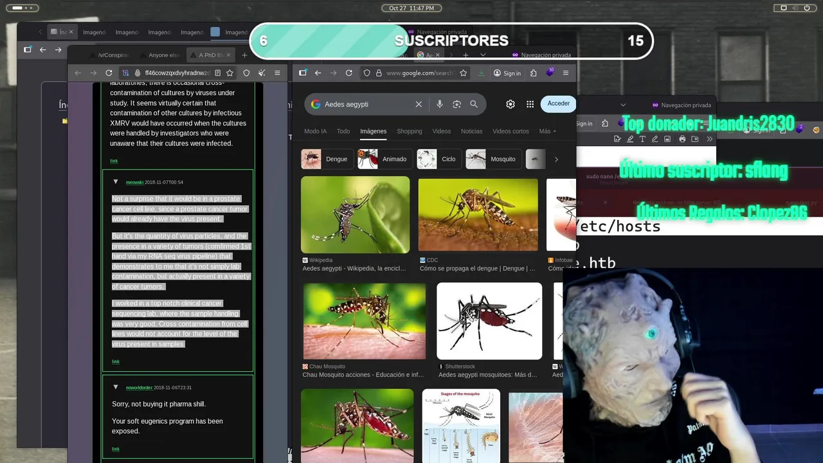Select the Ciclo suggestion chip
Image resolution: width=823 pixels, height=463 pixels.
[x=438, y=159]
